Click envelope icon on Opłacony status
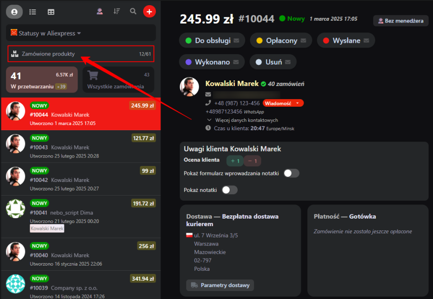This screenshot has width=433, height=299. click(x=304, y=41)
